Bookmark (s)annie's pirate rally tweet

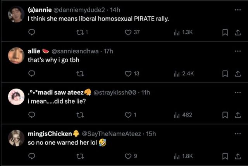click(224, 33)
